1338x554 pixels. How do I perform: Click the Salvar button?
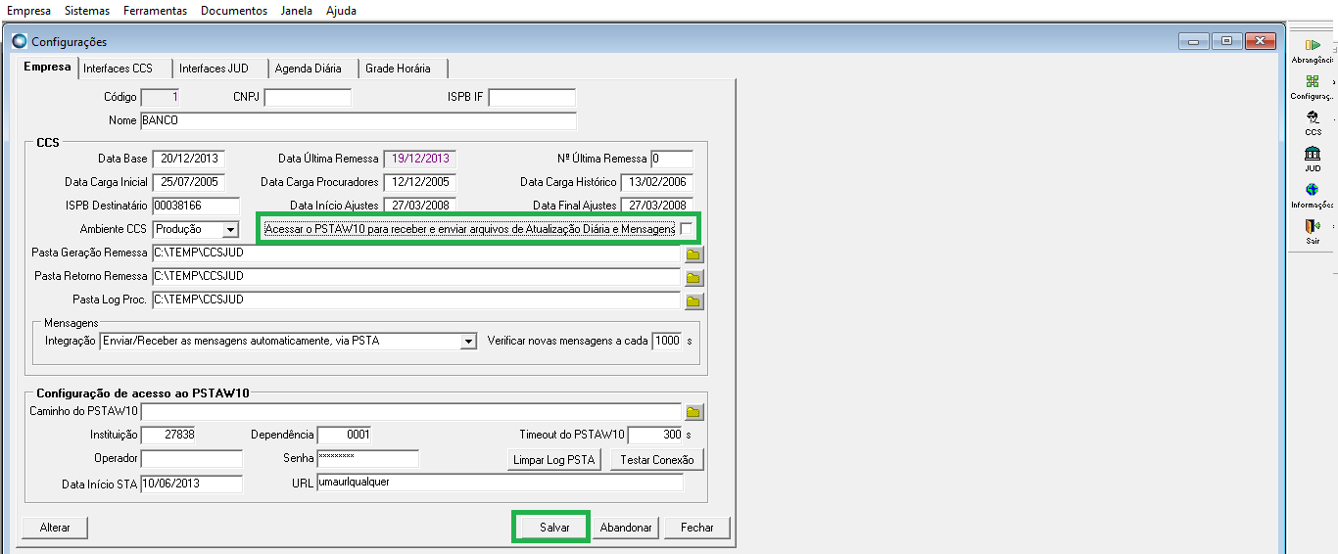554,528
